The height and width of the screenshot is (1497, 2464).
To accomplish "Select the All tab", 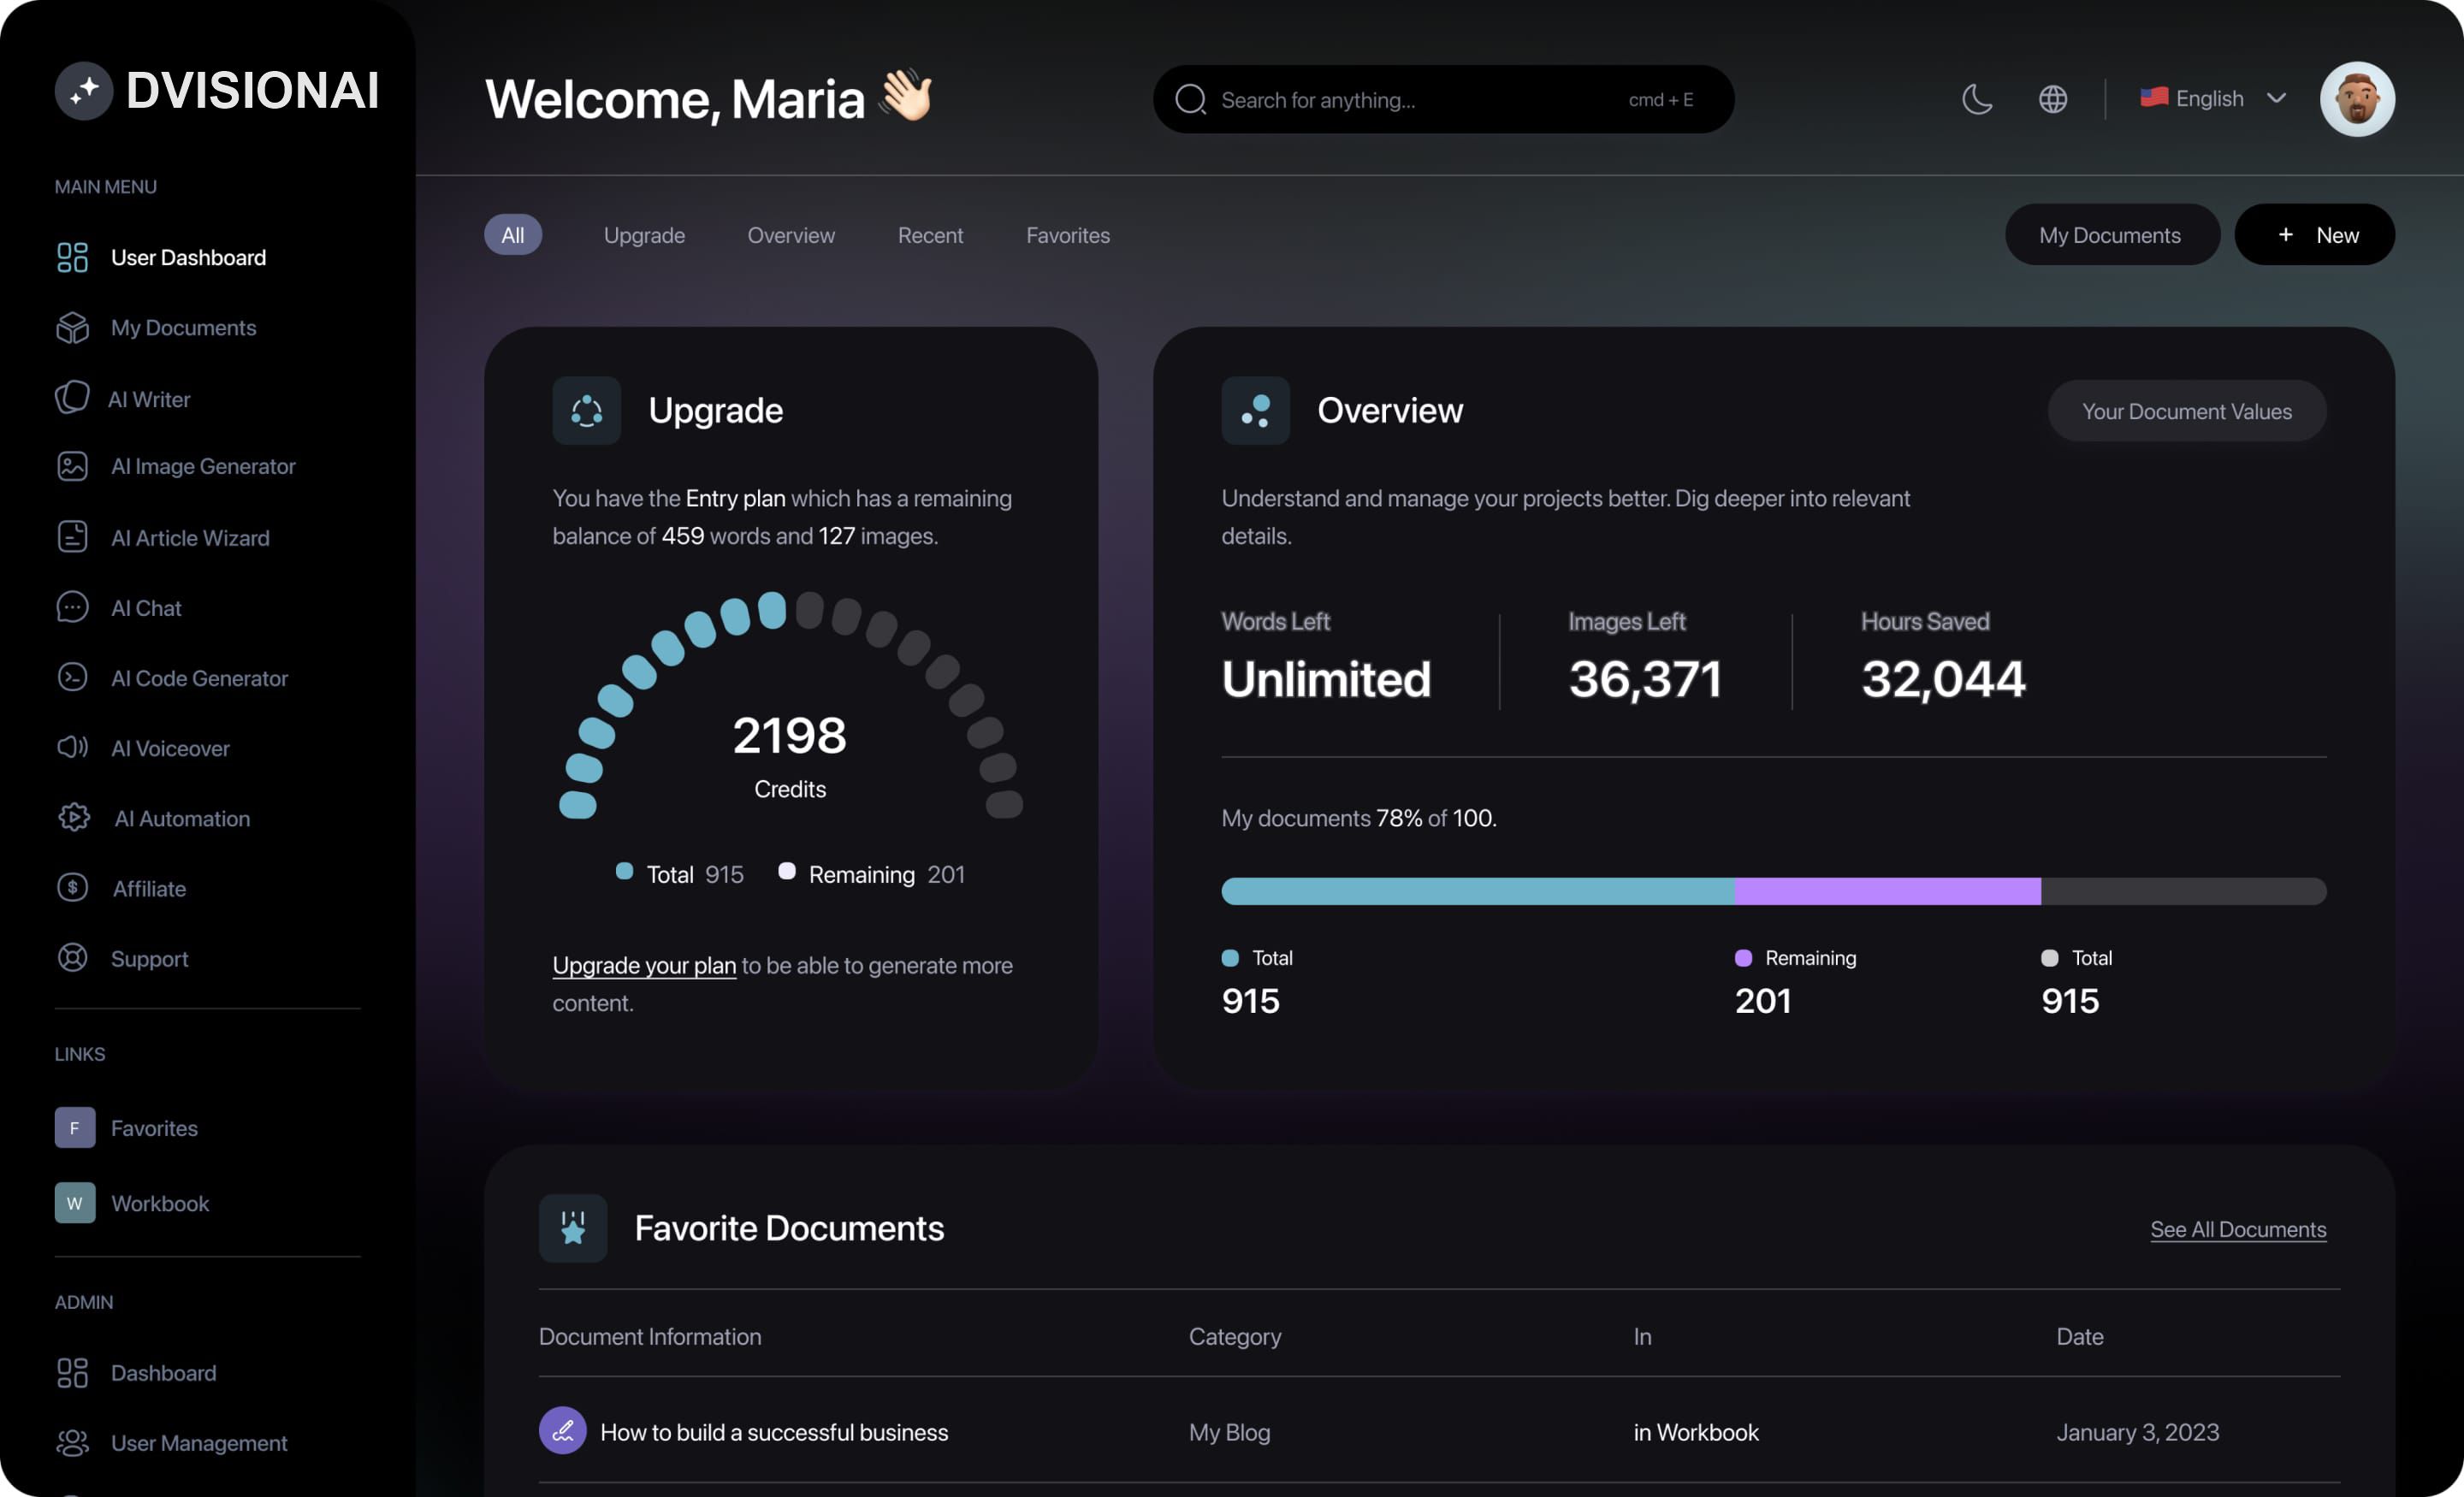I will [x=513, y=235].
